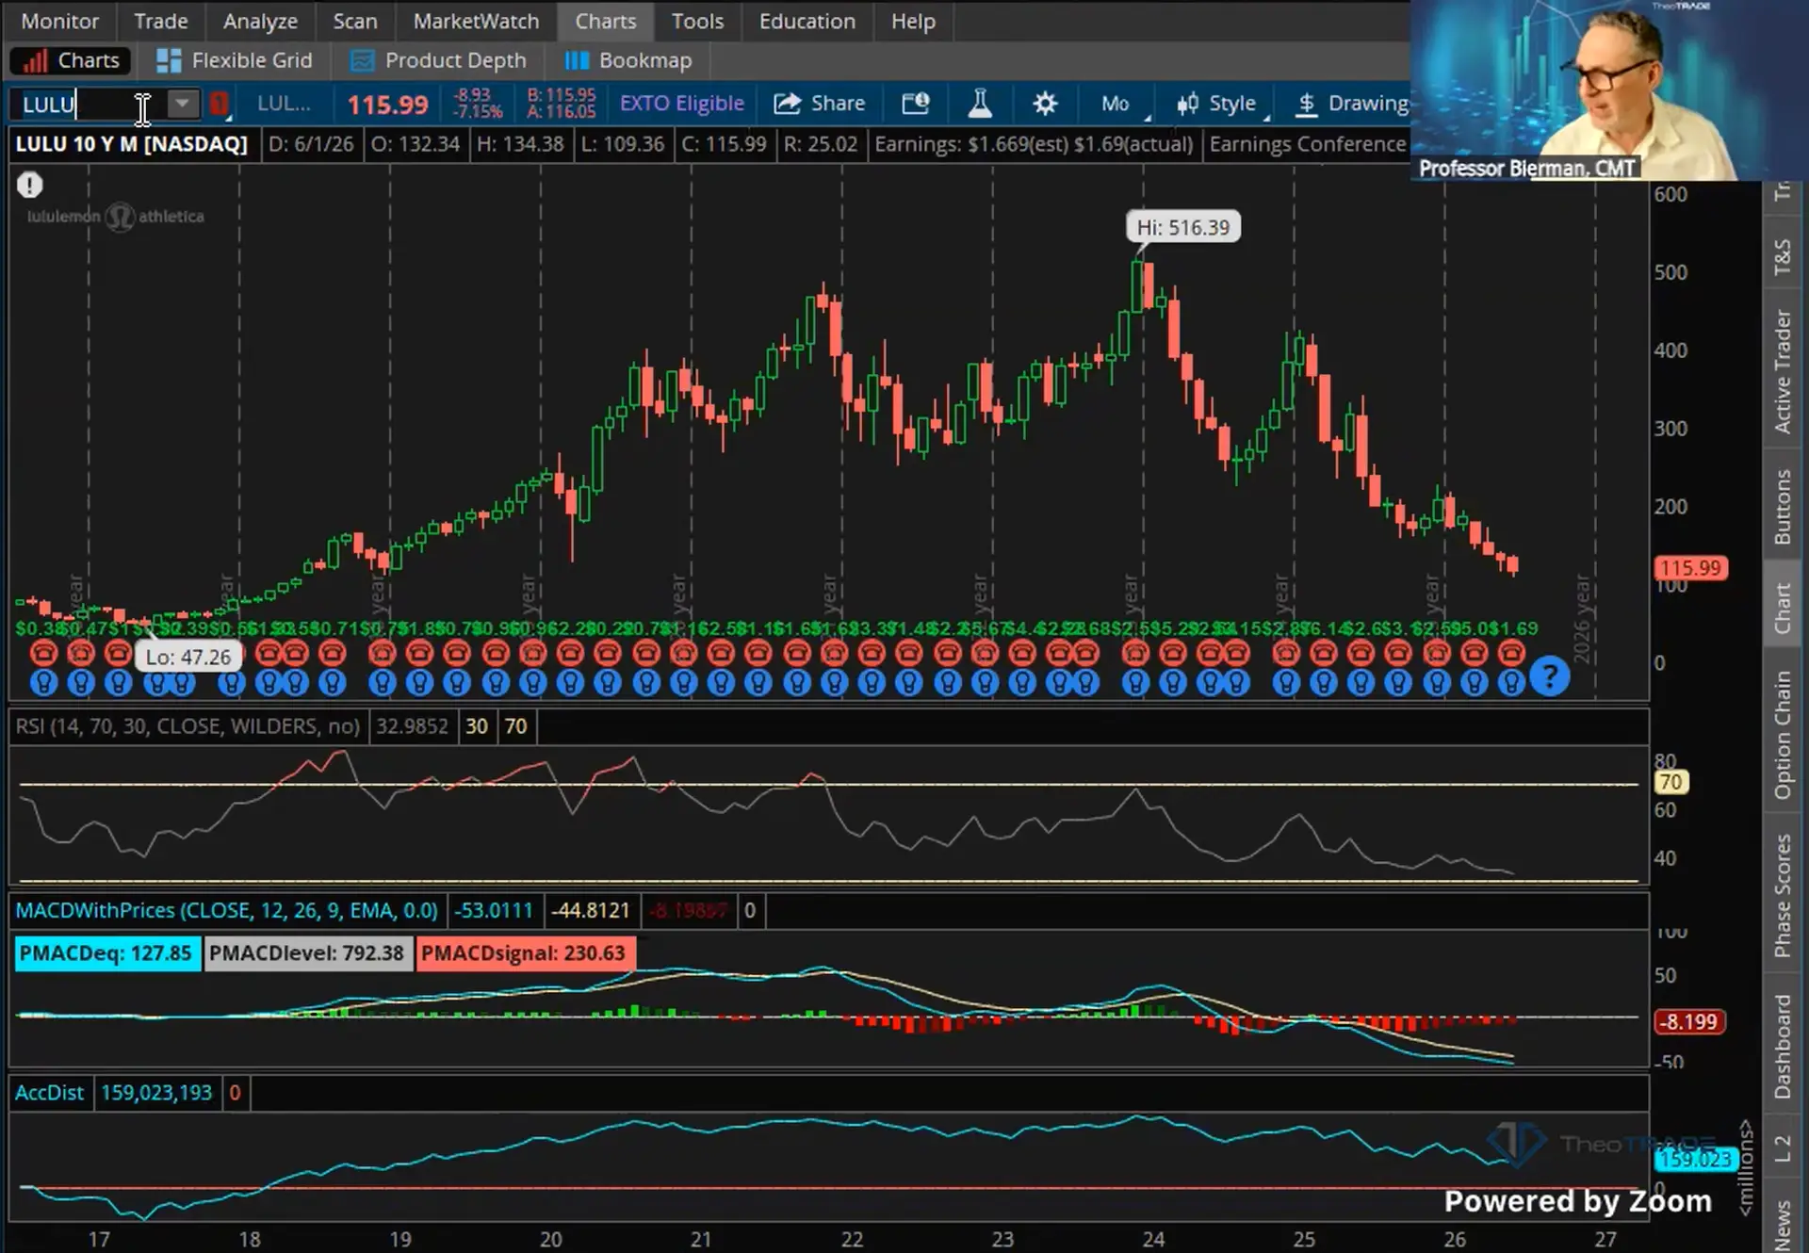Click the O: 132.34 open value

click(x=416, y=144)
